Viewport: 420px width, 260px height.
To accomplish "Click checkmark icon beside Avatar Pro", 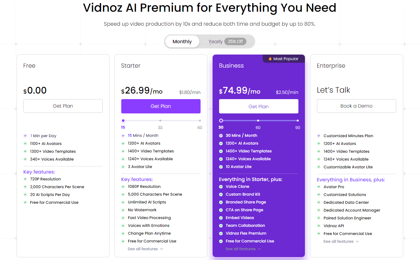I will tap(319, 187).
